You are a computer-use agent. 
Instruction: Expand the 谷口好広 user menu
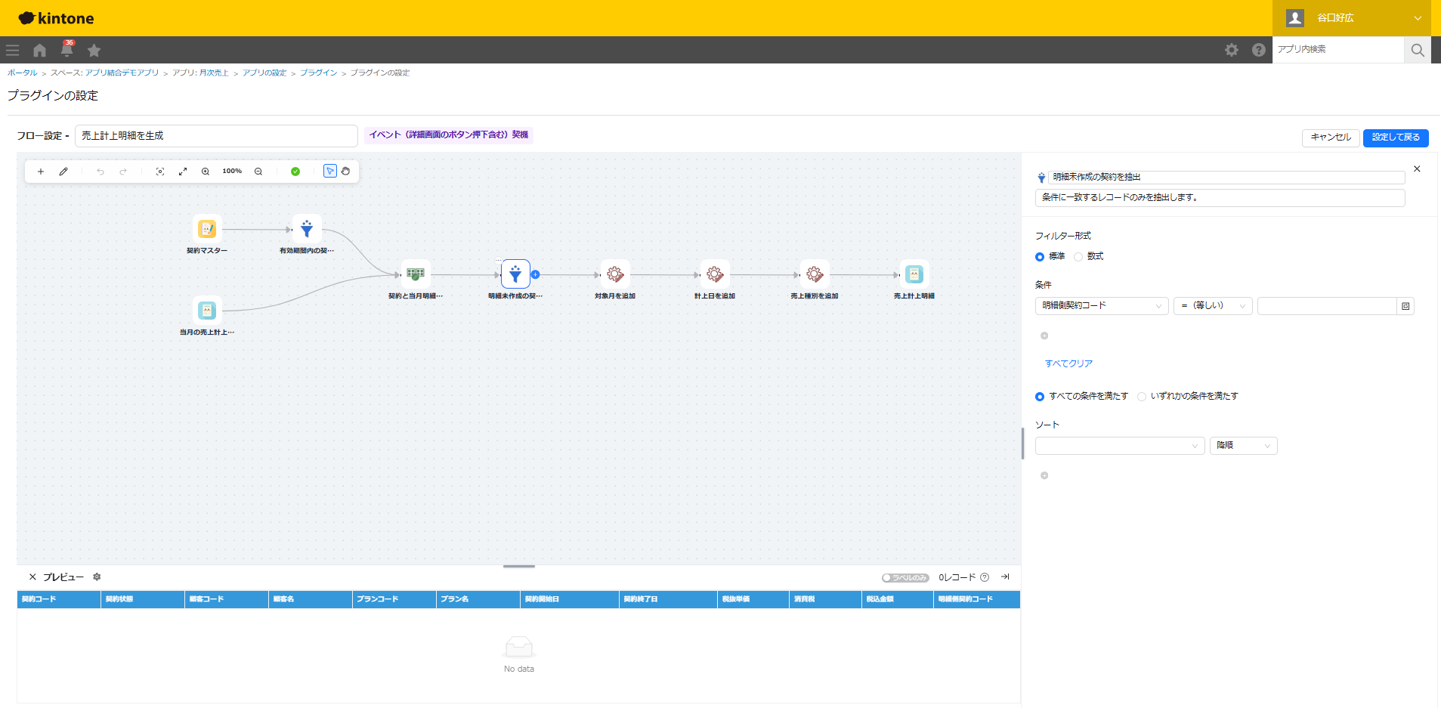pos(1352,18)
